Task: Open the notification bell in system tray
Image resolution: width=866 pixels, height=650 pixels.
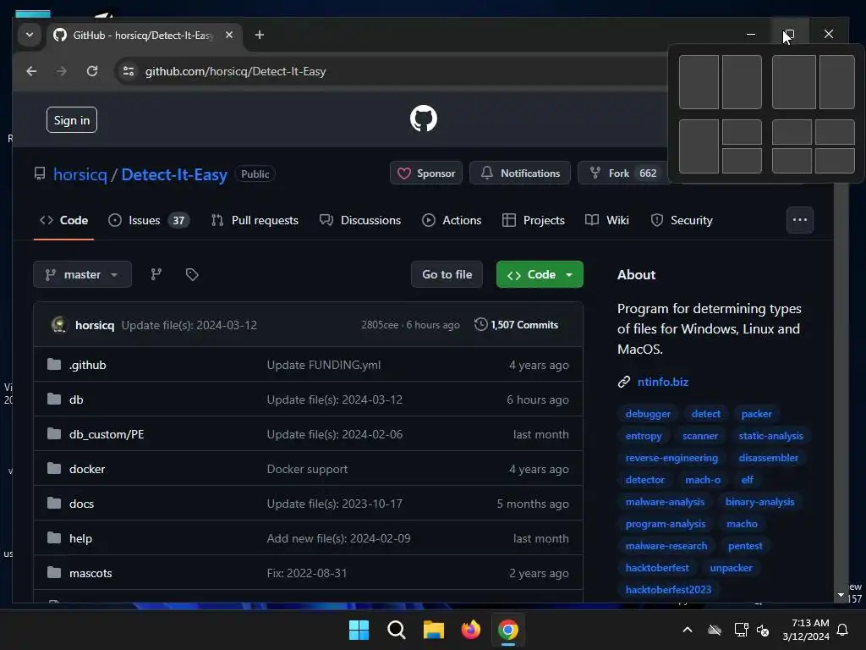Action: coord(843,630)
